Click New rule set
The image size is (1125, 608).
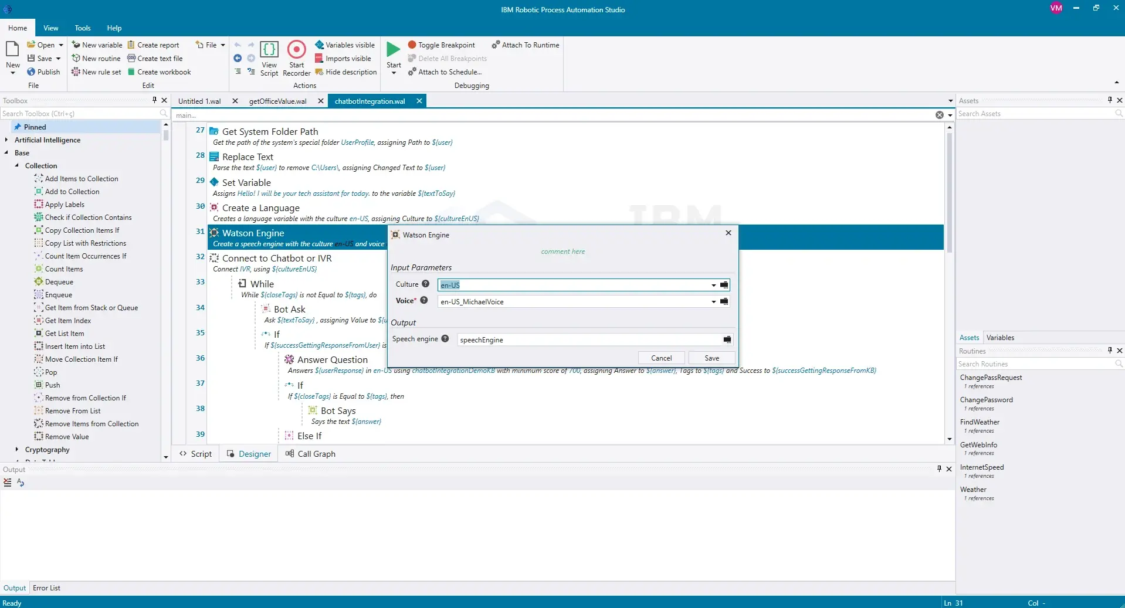pos(96,72)
